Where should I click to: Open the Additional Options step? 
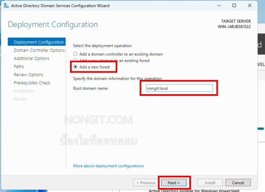pyautogui.click(x=31, y=58)
